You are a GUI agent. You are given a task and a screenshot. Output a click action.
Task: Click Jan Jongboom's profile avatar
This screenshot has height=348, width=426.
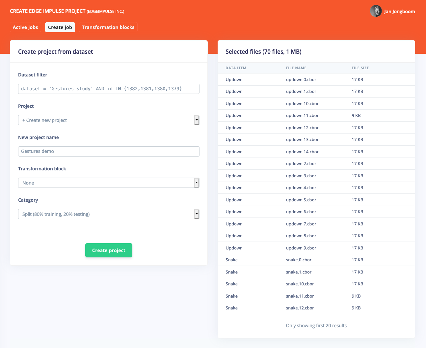pyautogui.click(x=376, y=11)
